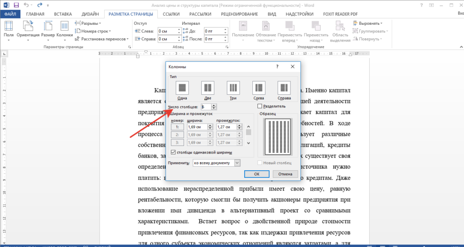
Task: Select the 'Справа' right column preset
Action: (284, 88)
